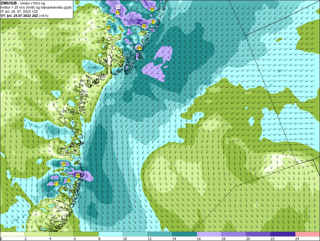Click the legend scale value 8
The height and width of the screenshot is (241, 320).
point(100,239)
